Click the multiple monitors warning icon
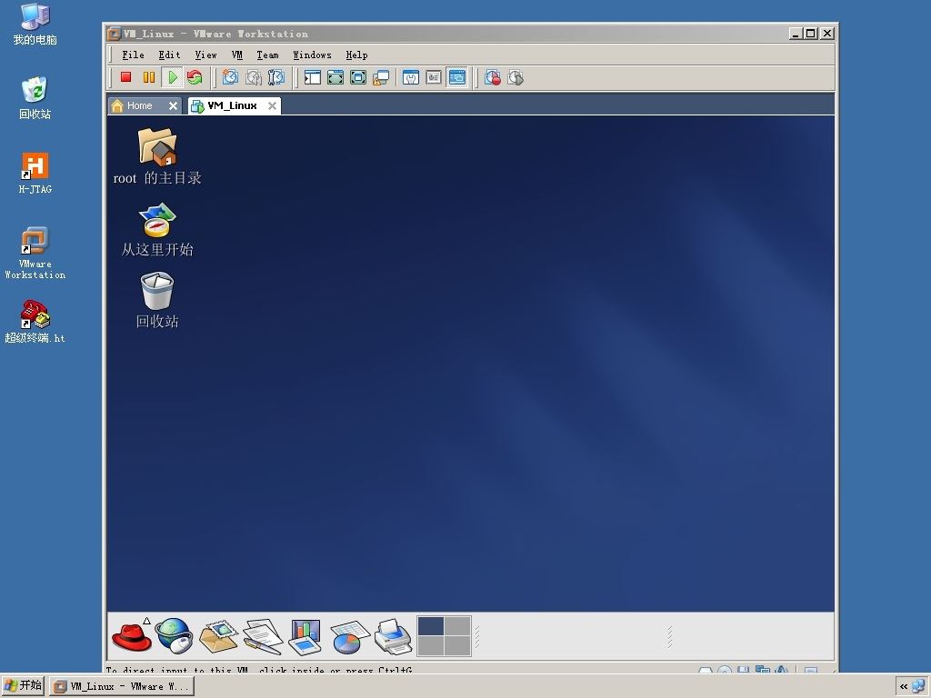Screen dimensions: 931x698 coord(381,77)
